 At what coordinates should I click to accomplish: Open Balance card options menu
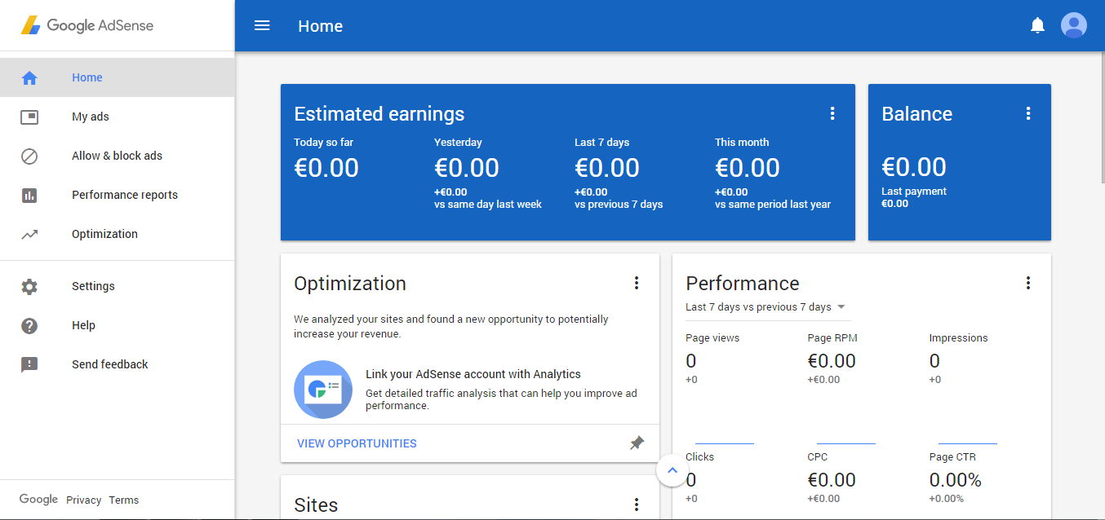pos(1028,113)
